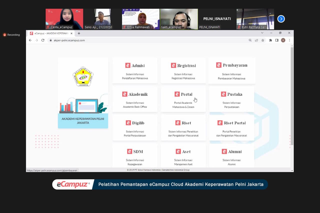Open the Portal Akademik card
320x213 pixels.
coord(183,99)
